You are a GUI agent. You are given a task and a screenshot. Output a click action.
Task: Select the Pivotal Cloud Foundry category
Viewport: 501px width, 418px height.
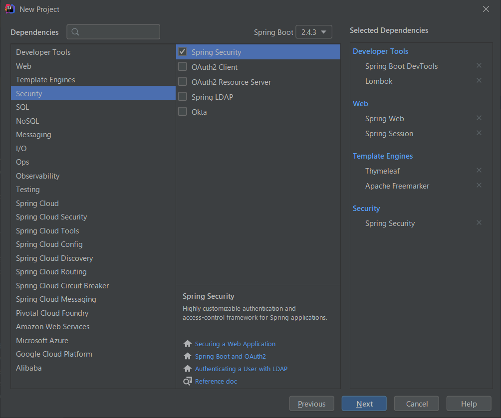click(93, 313)
